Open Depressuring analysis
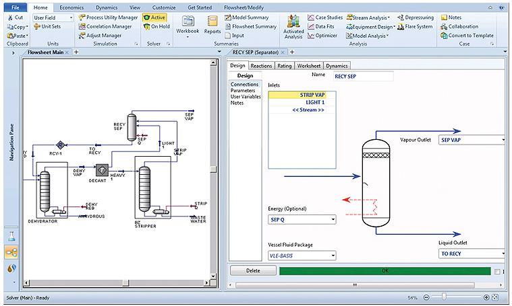Image resolution: width=512 pixels, height=306 pixels. 416,17
